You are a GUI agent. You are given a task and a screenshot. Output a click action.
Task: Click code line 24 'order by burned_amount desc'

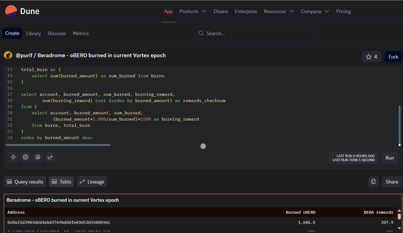(57, 138)
